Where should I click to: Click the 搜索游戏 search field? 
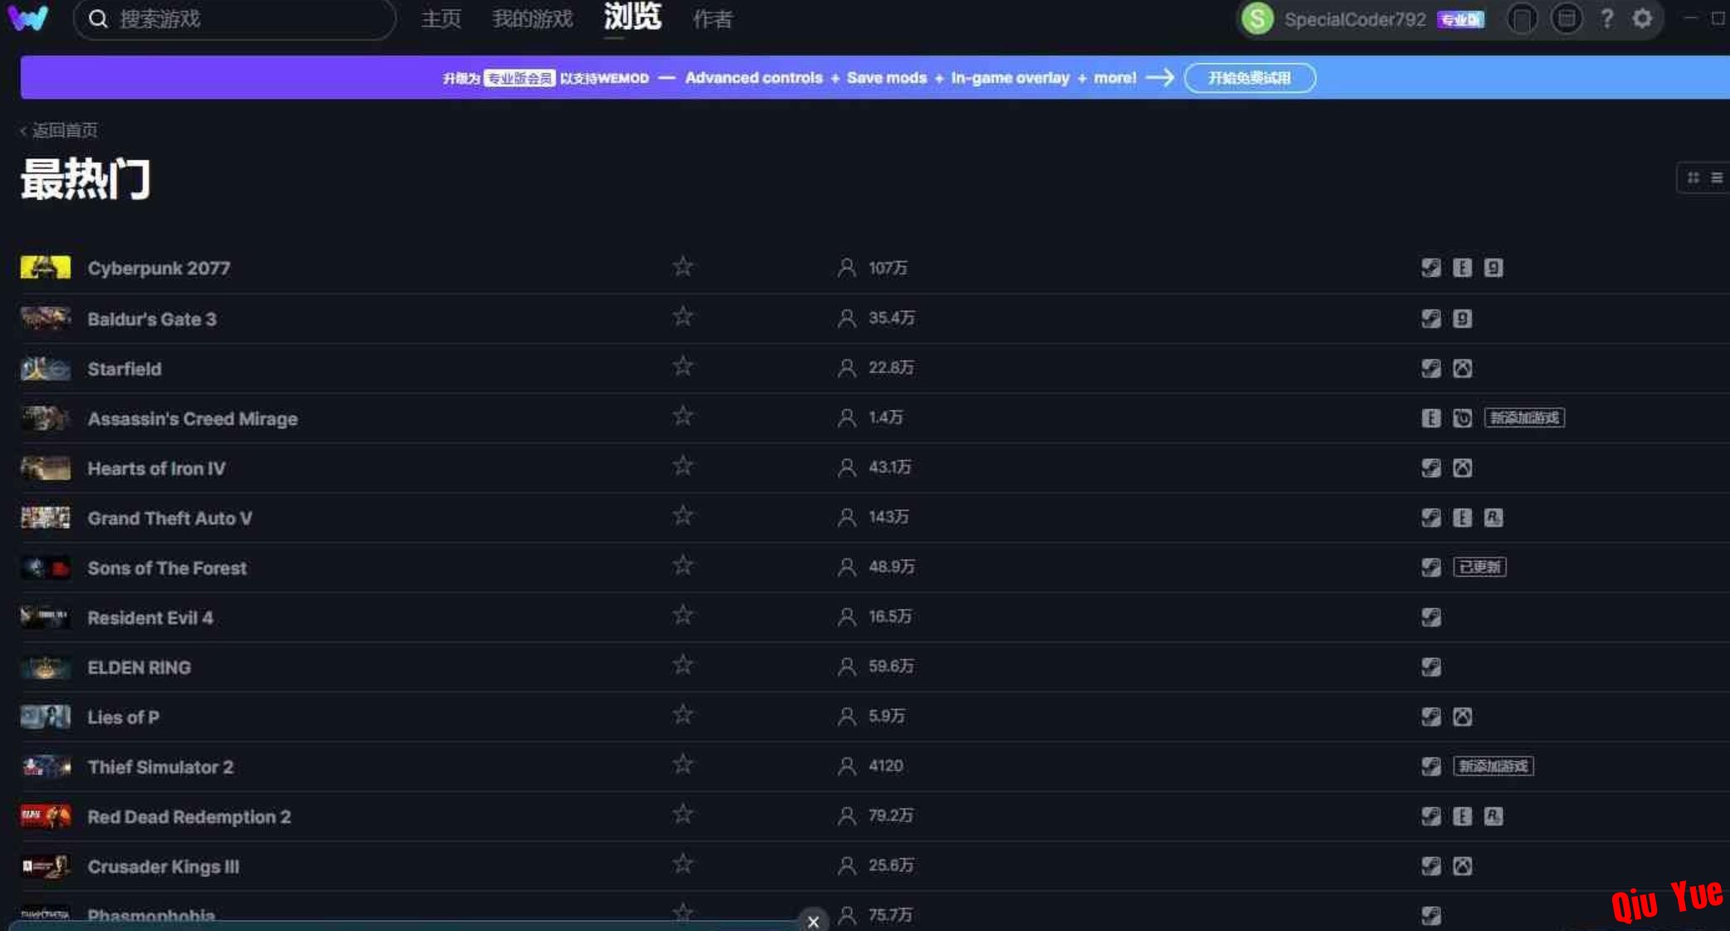(x=235, y=19)
